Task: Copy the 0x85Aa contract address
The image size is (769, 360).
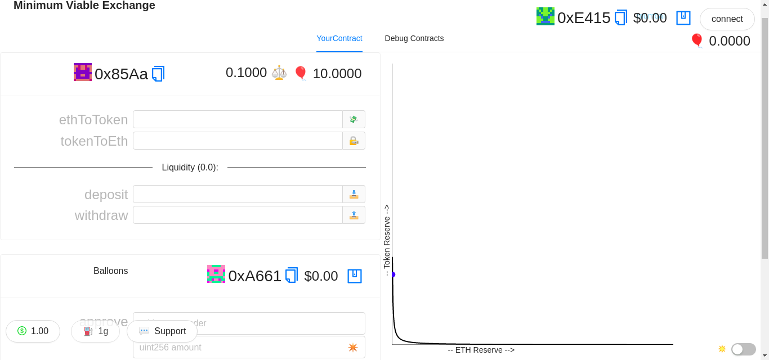Action: 158,74
